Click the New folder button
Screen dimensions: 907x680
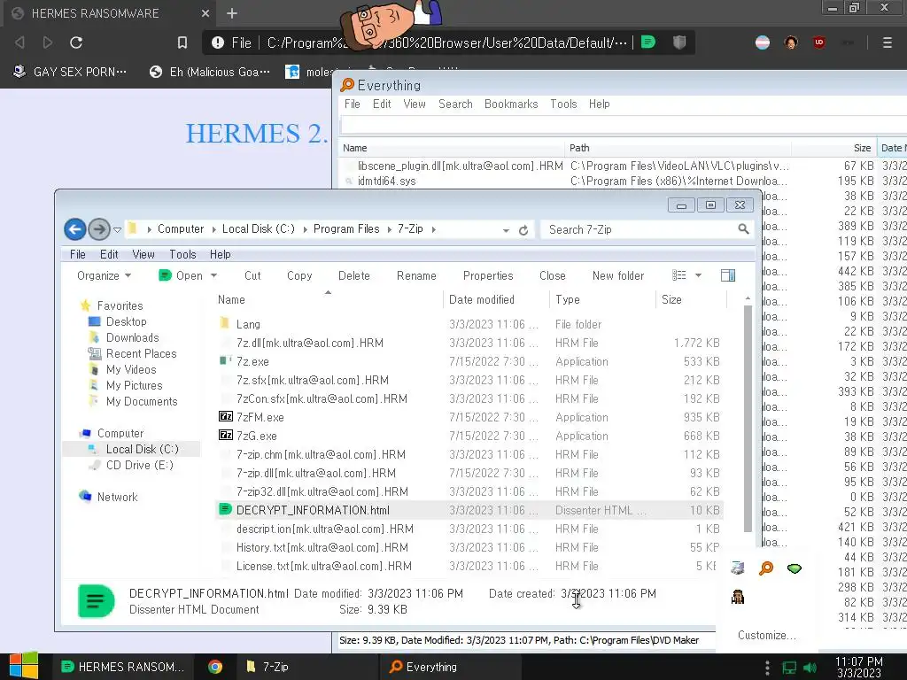click(617, 276)
